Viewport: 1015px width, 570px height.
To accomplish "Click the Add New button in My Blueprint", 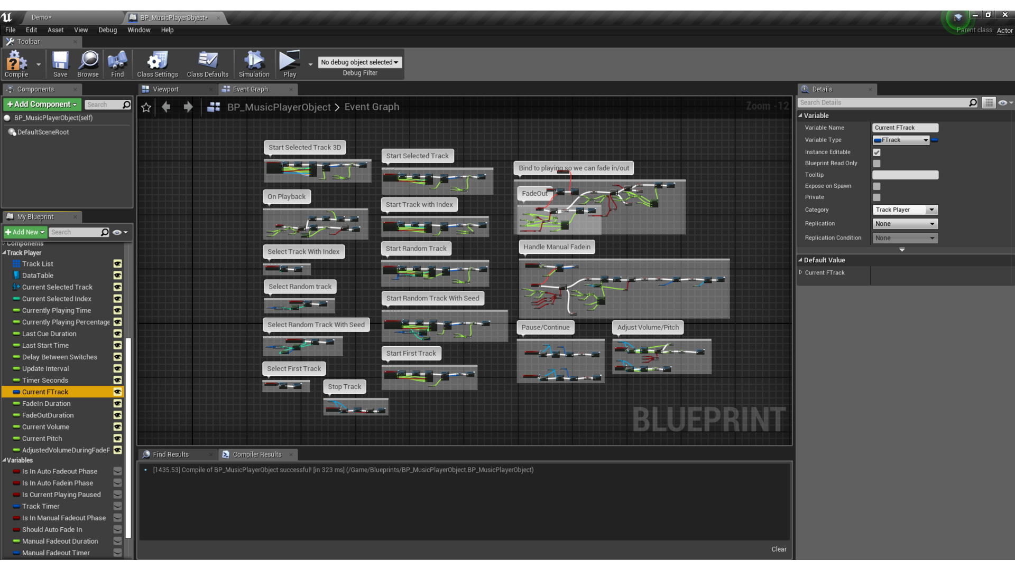I will pos(25,232).
